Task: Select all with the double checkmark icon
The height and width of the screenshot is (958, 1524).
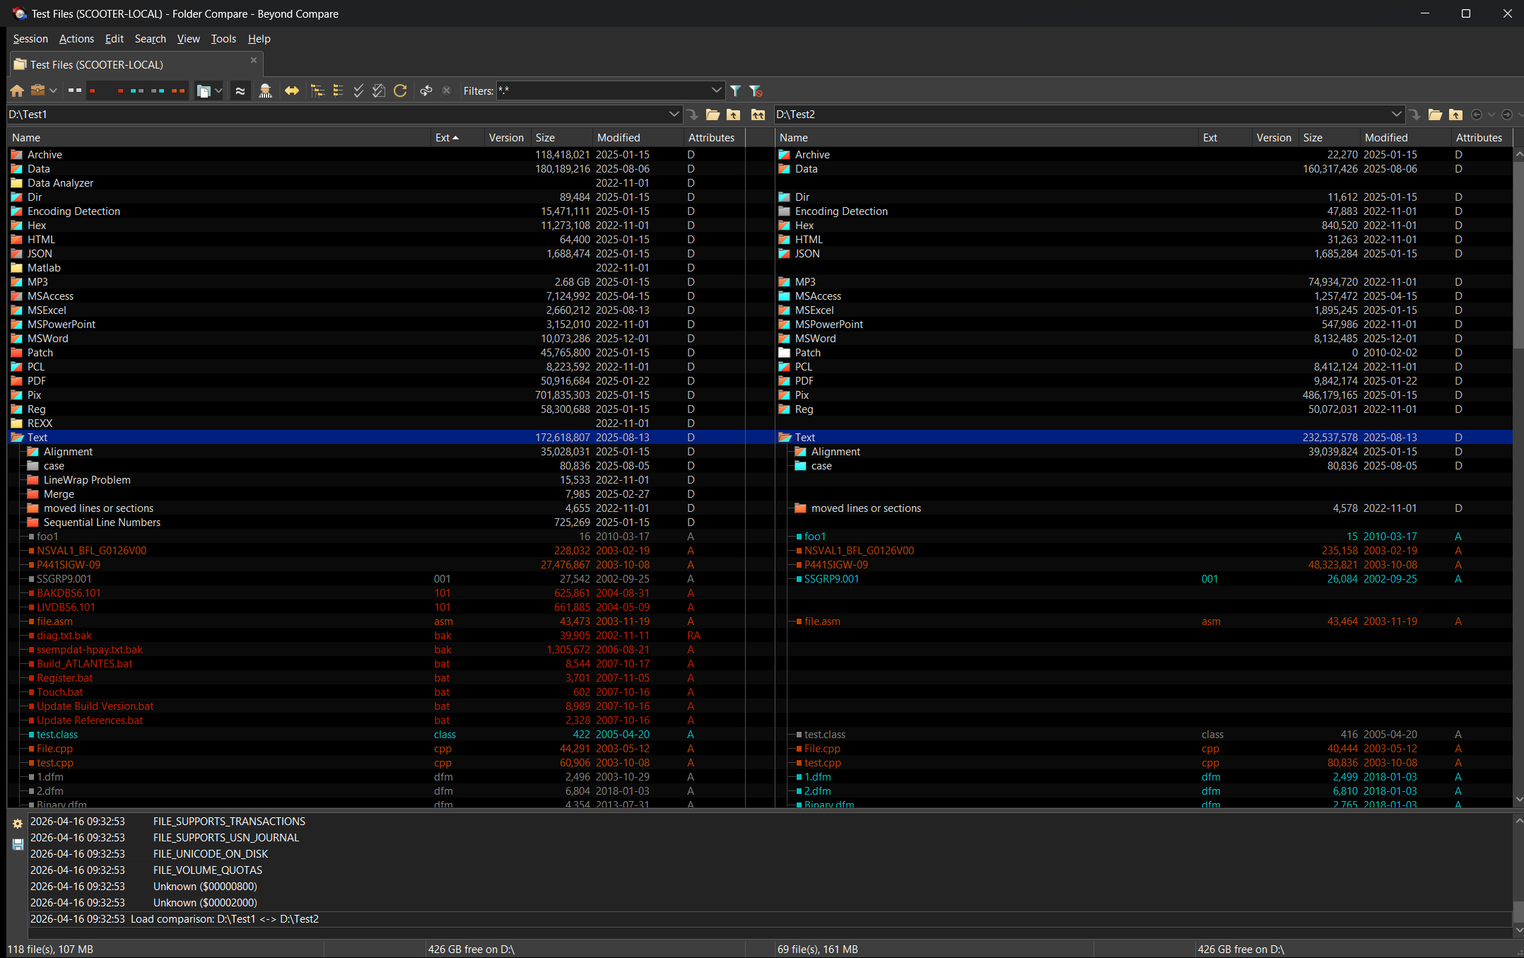Action: tap(358, 90)
